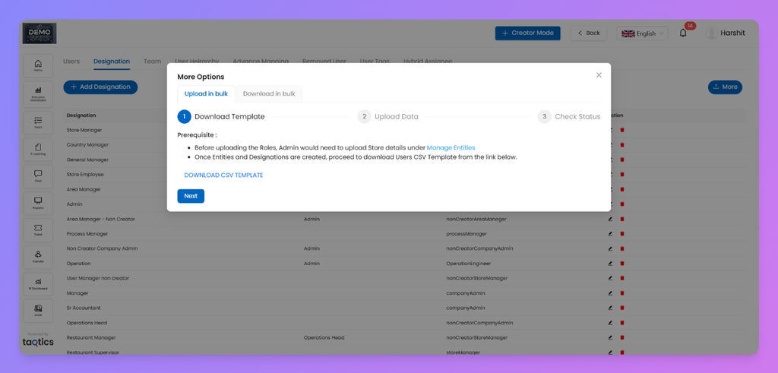The width and height of the screenshot is (778, 373).
Task: Click the Back button
Action: point(589,33)
